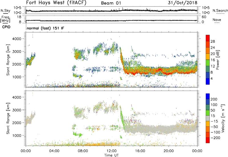
Task: Click the noise trace in the top panel
Action: [111, 10]
